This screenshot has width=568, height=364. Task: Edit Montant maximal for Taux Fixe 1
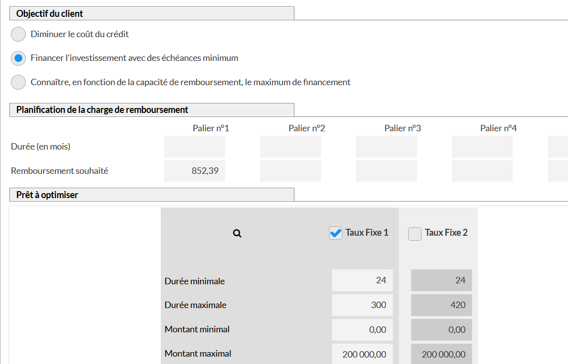(x=362, y=354)
